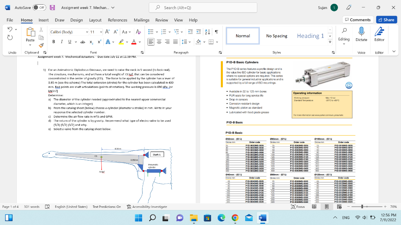Switch to the Review tab
The width and height of the screenshot is (401, 225).
pos(162,20)
